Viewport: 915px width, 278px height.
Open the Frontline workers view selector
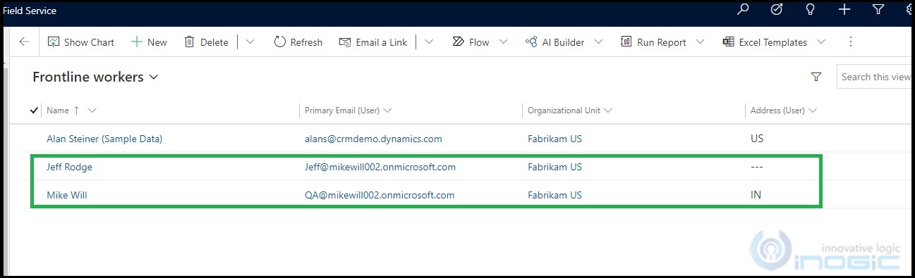coord(95,77)
